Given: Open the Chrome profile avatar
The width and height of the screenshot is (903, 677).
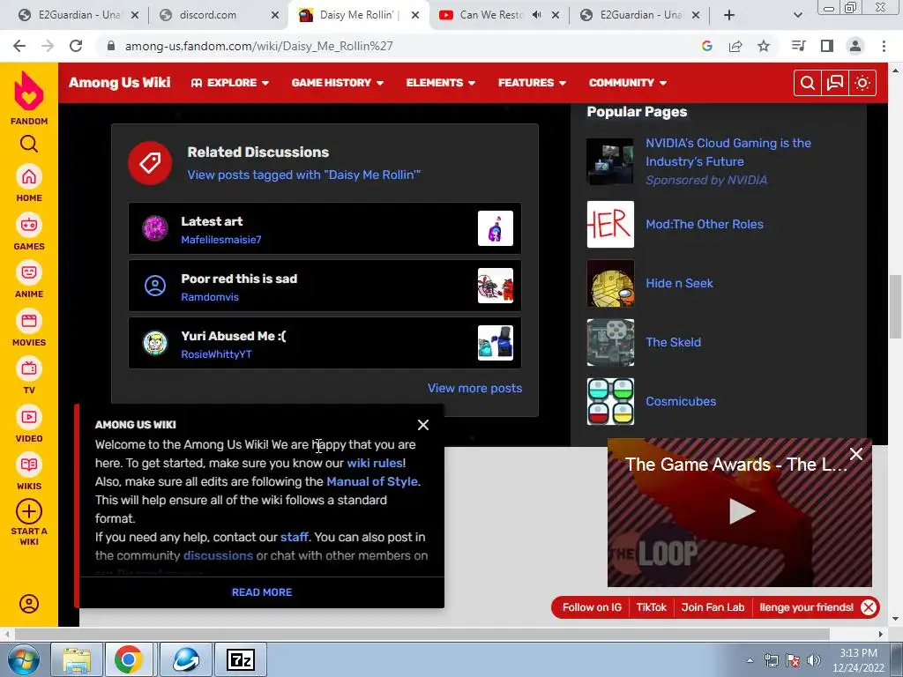Looking at the screenshot, I should click(855, 46).
